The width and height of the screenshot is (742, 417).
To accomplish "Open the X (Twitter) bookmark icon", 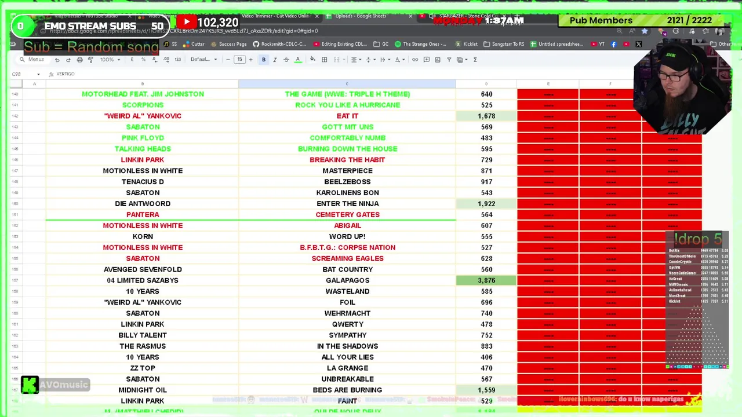I will tap(638, 44).
